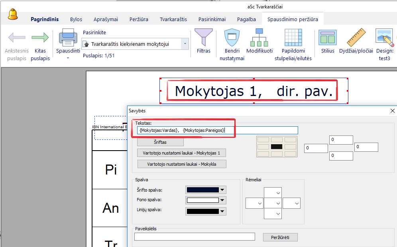Open the Filtras funnel tool
Screen dimensions: 397x247
[x=203, y=37]
